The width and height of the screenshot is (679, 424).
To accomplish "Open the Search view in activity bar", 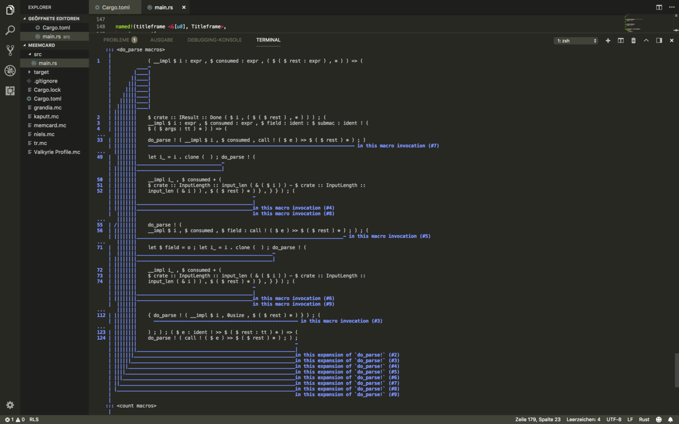I will tap(10, 30).
